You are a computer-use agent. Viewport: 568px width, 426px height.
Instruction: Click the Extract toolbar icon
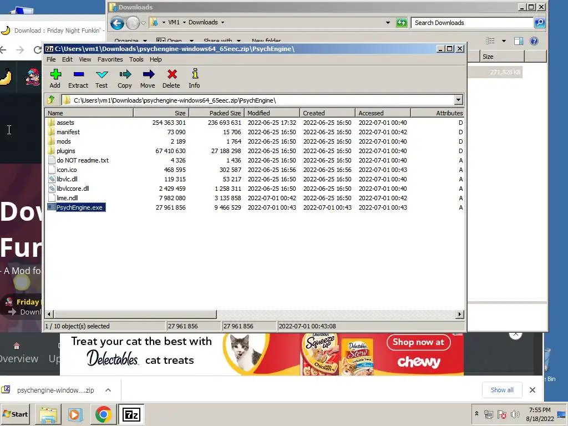78,78
